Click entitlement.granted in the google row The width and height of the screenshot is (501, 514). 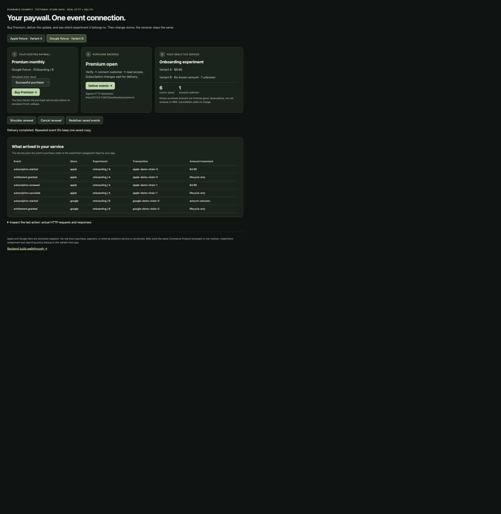pos(25,209)
